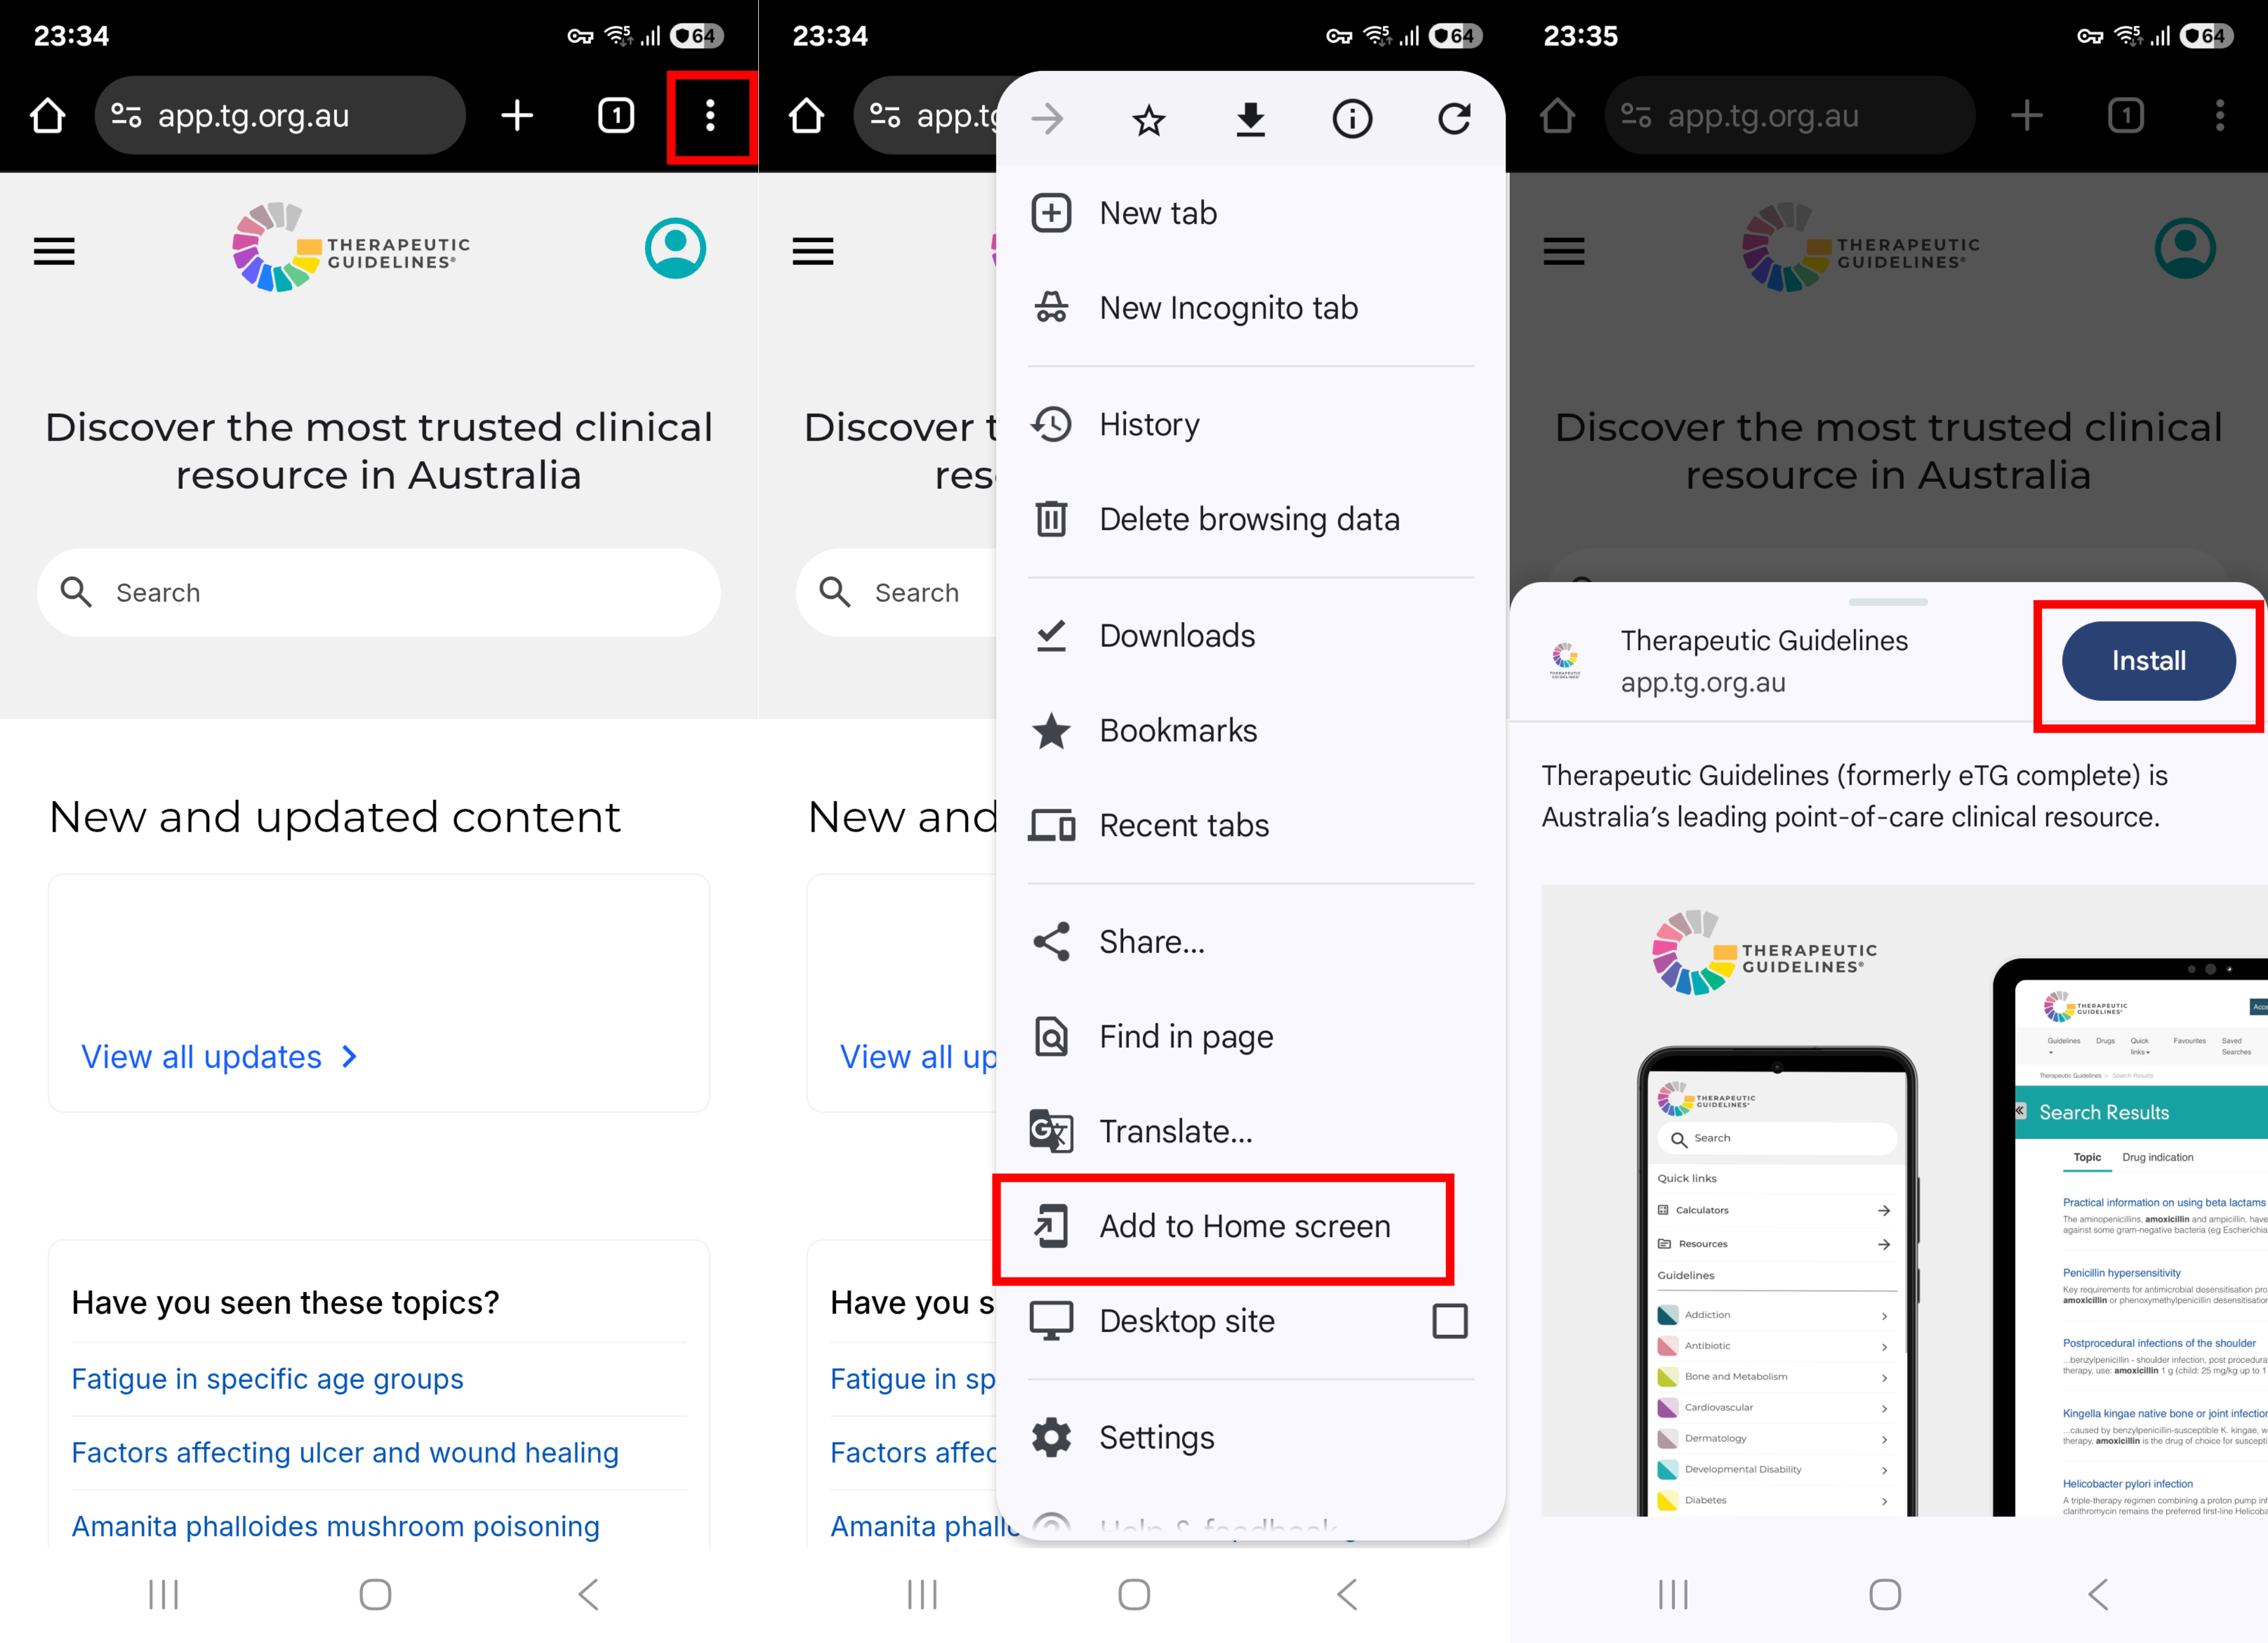This screenshot has width=2268, height=1643.
Task: Tap the home icon in first screen
Action: click(x=47, y=116)
